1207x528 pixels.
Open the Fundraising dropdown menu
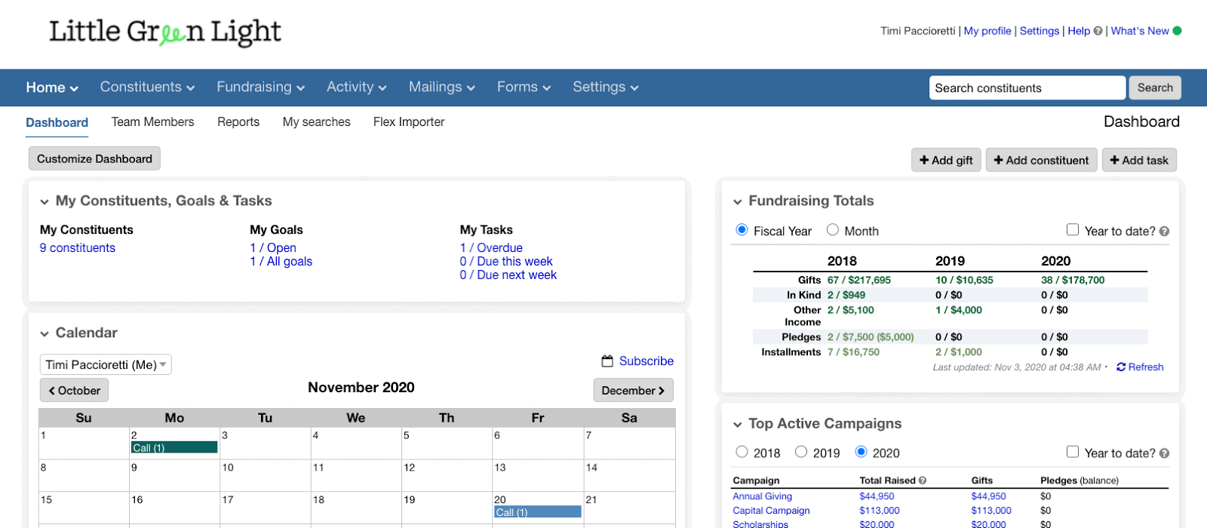[261, 87]
